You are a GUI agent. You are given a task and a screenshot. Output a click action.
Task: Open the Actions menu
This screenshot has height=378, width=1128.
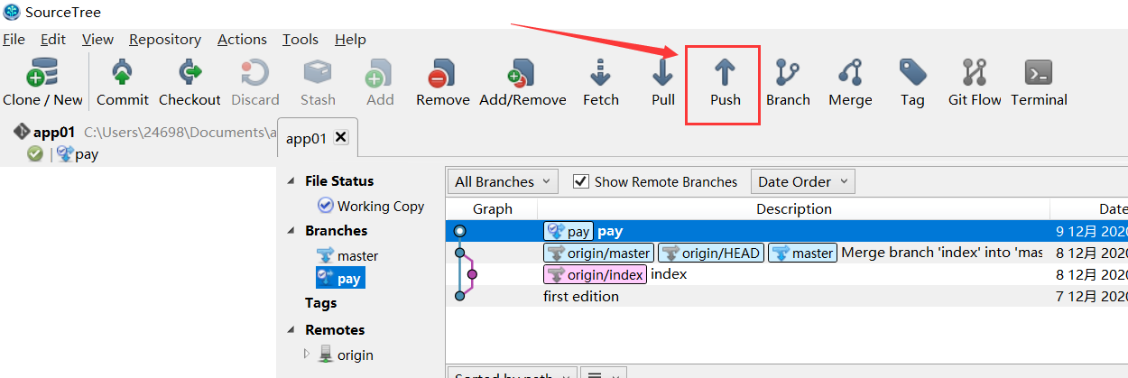coord(242,39)
